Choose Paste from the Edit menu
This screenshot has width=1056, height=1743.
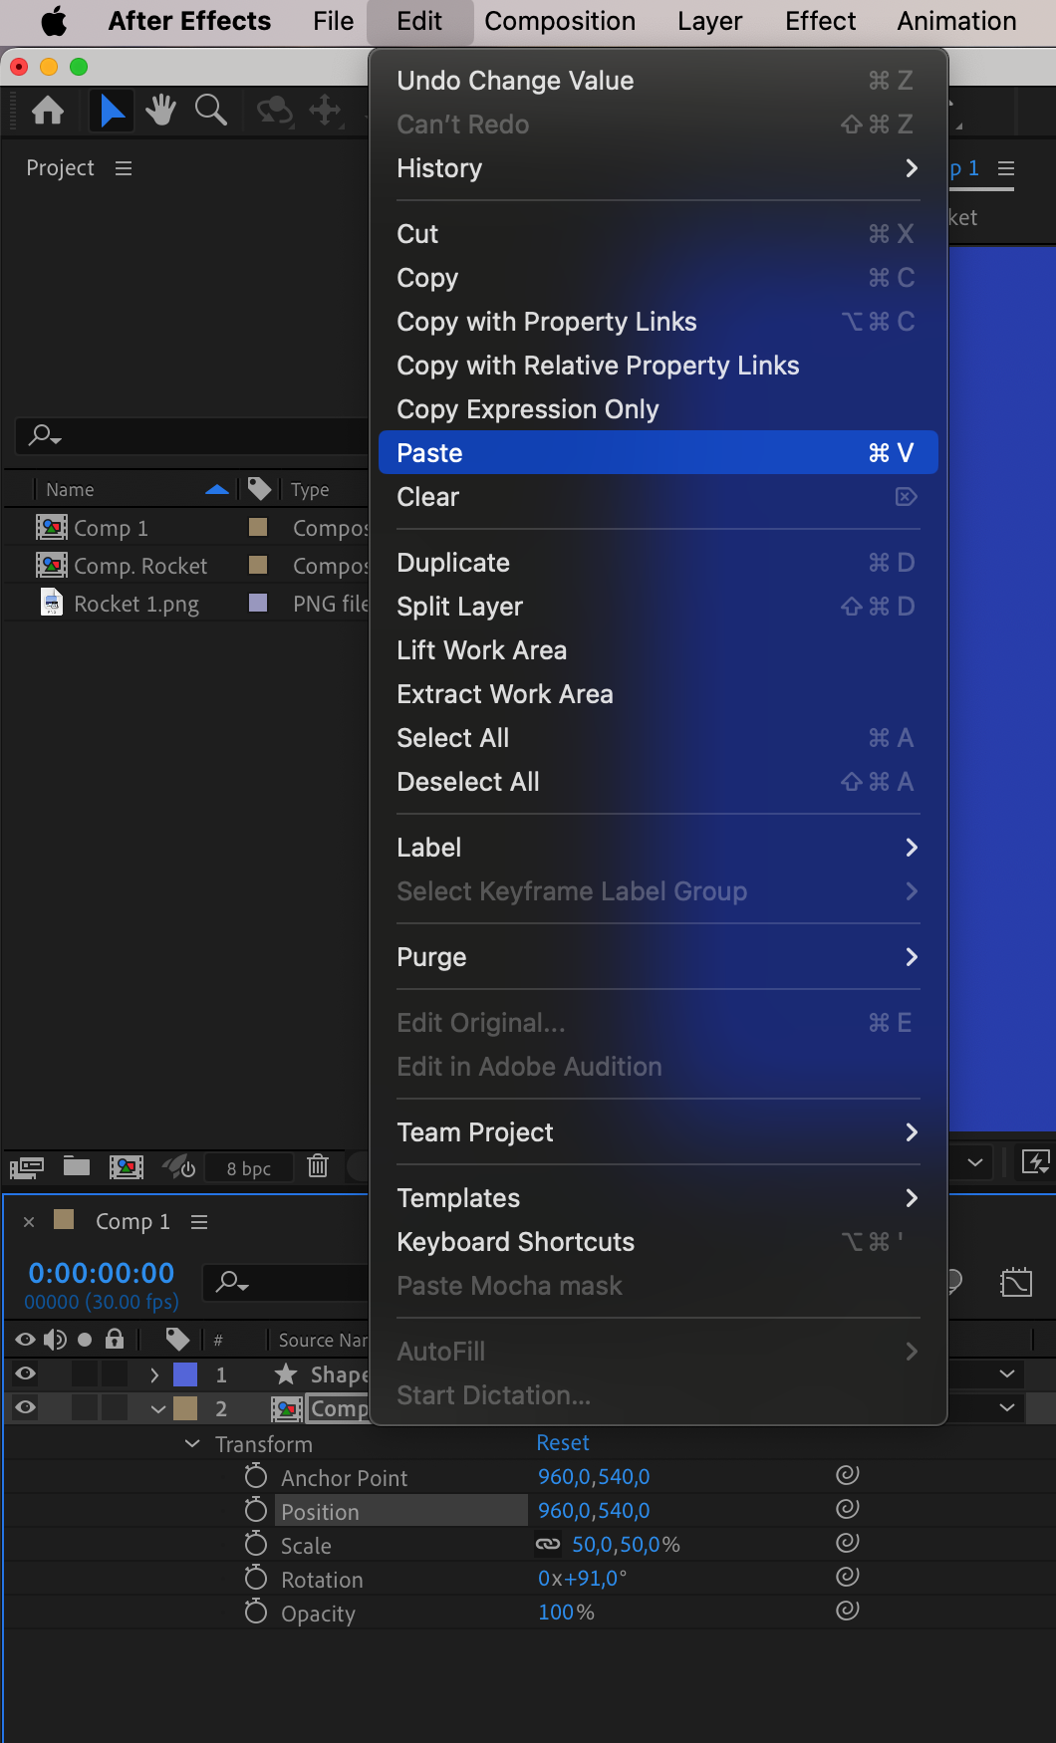coord(658,453)
